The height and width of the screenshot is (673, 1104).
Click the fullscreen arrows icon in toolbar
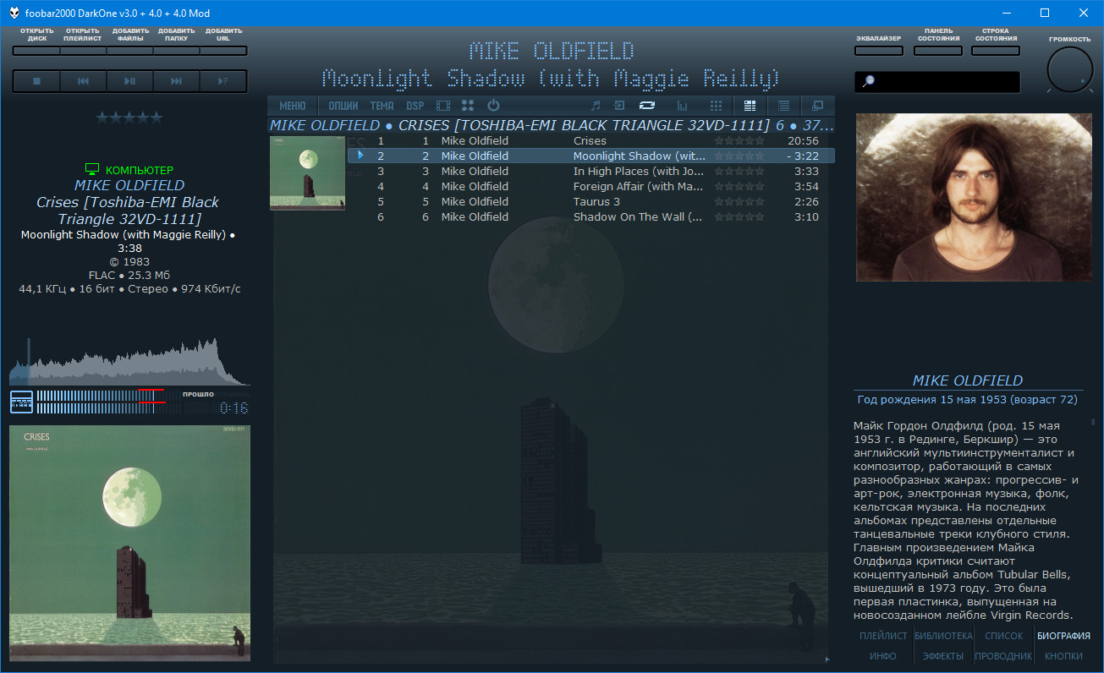pyautogui.click(x=468, y=106)
